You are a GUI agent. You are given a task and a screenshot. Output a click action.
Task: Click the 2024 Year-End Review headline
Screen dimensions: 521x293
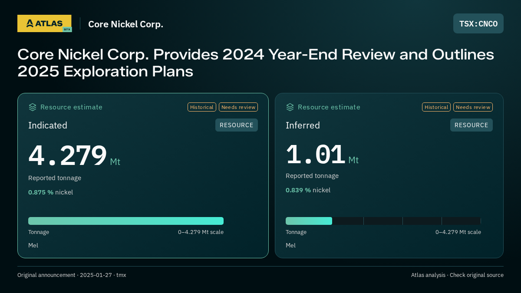click(256, 63)
